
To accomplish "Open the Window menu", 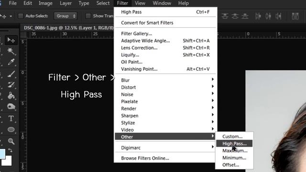I will [162, 3].
